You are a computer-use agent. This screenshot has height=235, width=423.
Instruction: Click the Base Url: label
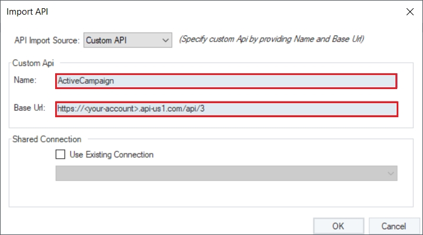pyautogui.click(x=29, y=108)
